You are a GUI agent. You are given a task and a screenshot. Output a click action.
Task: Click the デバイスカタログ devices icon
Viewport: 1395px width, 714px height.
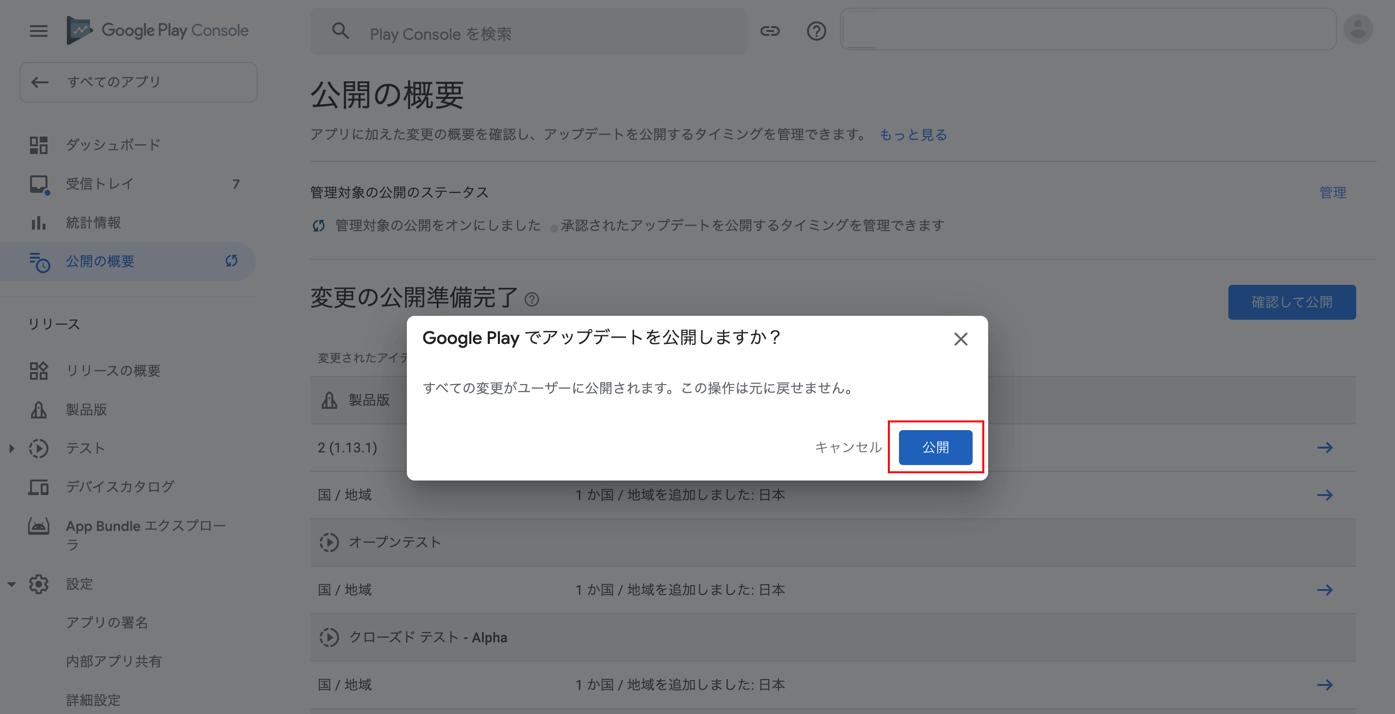[x=38, y=488]
